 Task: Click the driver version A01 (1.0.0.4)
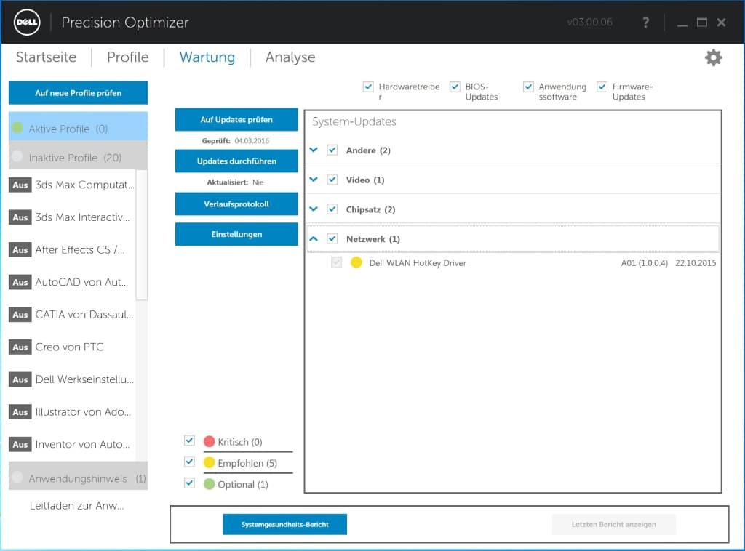point(645,263)
